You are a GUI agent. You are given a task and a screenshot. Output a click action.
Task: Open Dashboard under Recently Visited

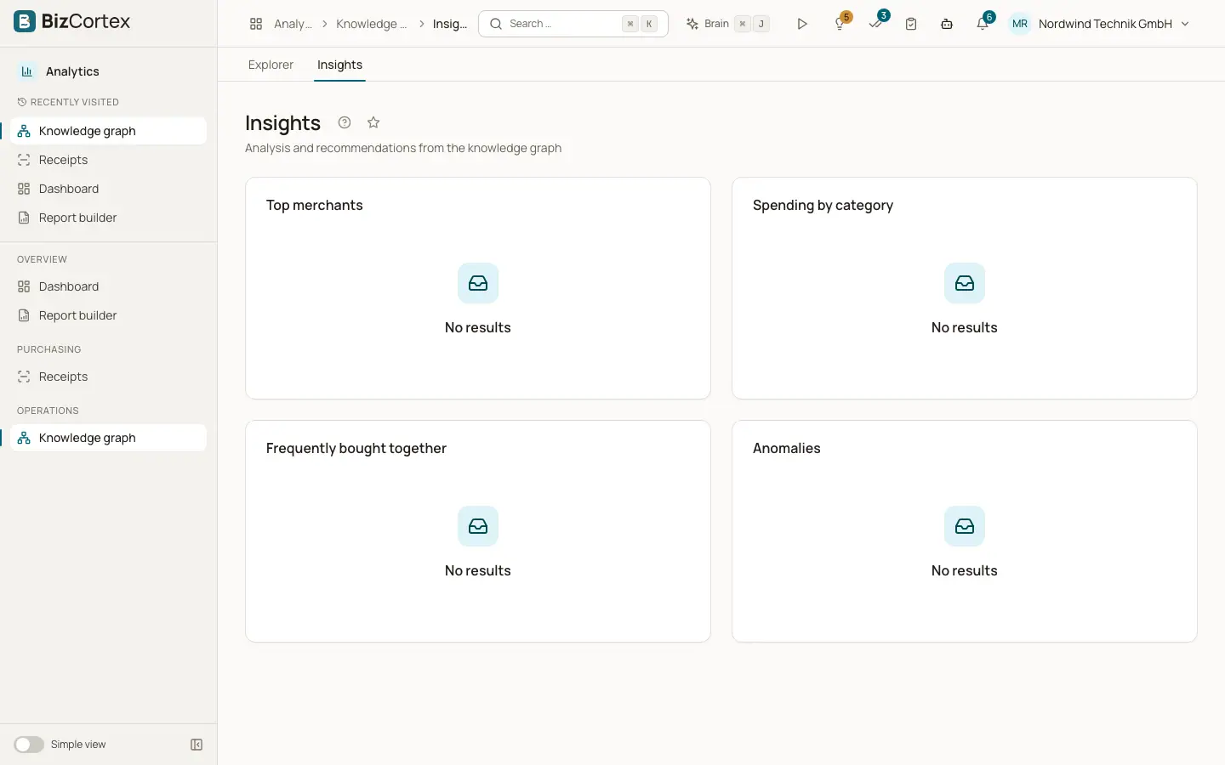coord(109,189)
